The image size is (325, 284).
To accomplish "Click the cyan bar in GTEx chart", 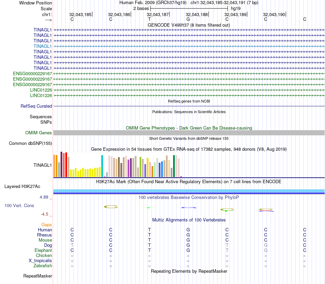I will [102, 166].
